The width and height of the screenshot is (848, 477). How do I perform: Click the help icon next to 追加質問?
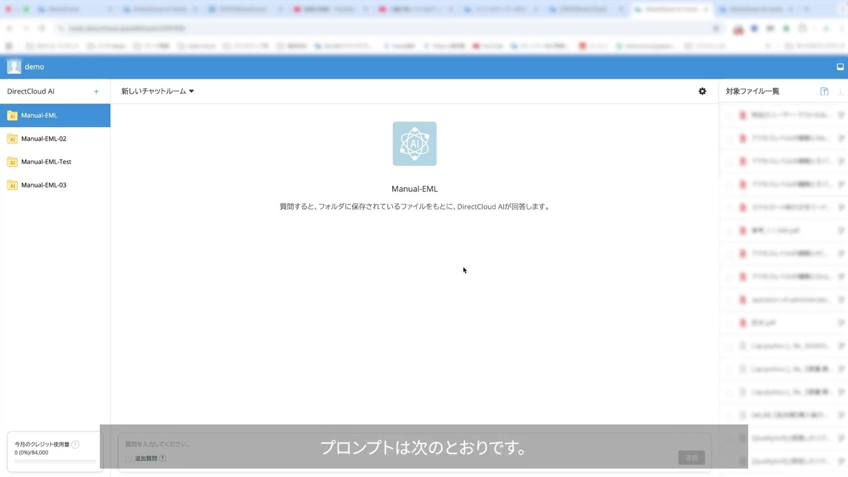pos(162,458)
